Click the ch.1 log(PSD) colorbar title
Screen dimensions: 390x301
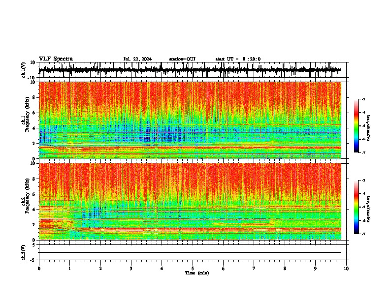[369, 128]
